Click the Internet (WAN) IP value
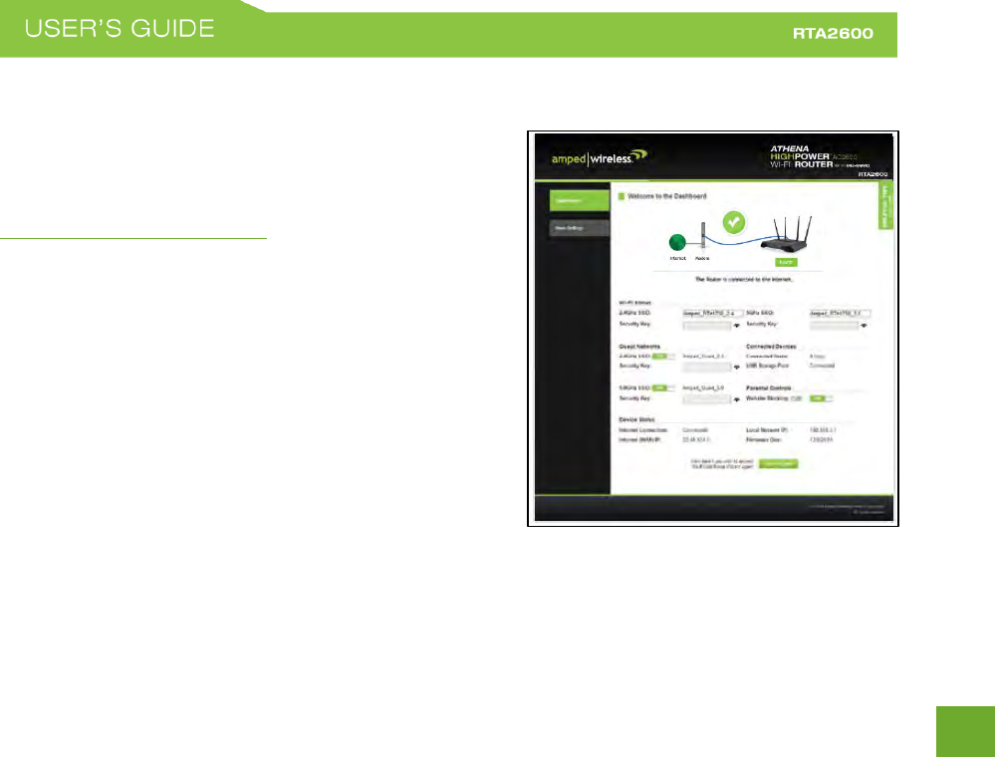995x757 pixels. tap(695, 439)
